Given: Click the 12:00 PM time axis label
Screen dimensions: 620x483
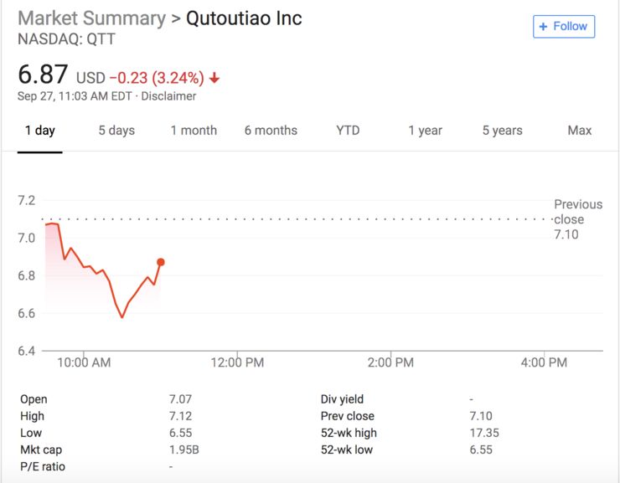Looking at the screenshot, I should pos(238,362).
